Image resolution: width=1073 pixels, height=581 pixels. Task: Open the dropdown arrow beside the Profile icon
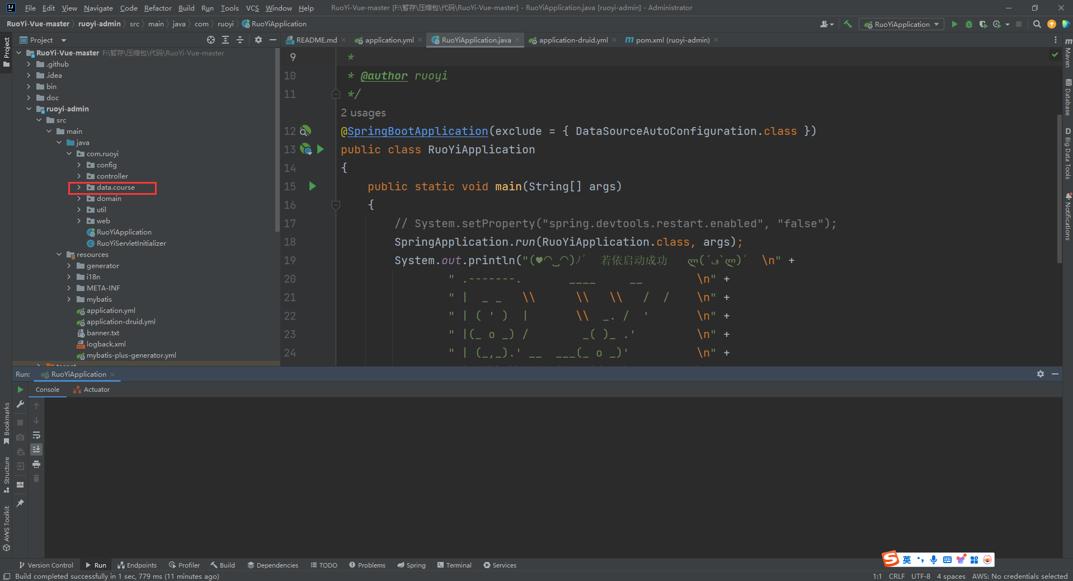pos(1008,24)
